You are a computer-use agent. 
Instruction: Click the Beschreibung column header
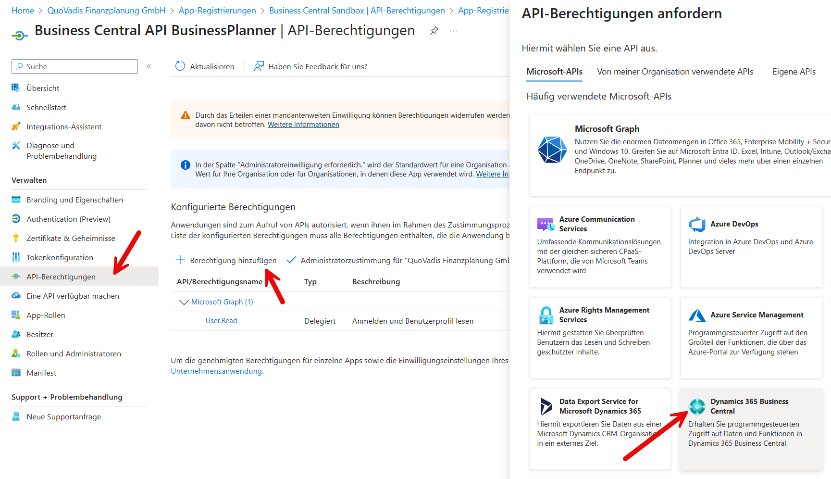pos(376,282)
